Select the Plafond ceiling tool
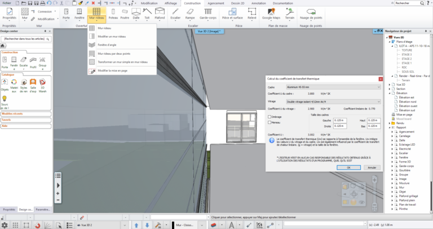 pos(160,14)
